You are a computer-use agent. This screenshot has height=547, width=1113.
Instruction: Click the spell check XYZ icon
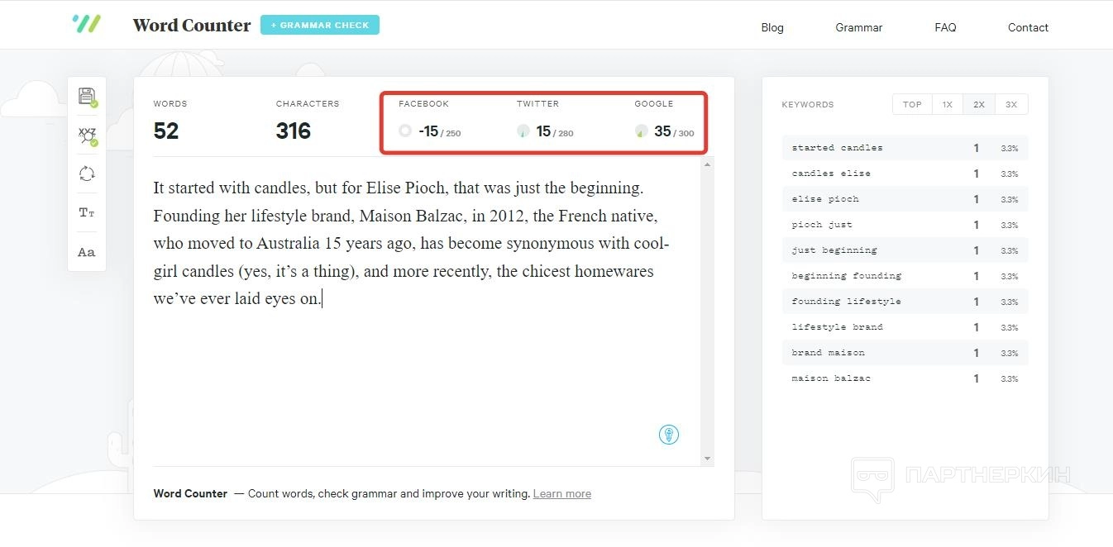point(87,136)
